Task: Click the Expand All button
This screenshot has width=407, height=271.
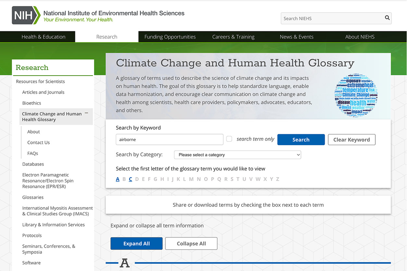Action: pyautogui.click(x=136, y=244)
